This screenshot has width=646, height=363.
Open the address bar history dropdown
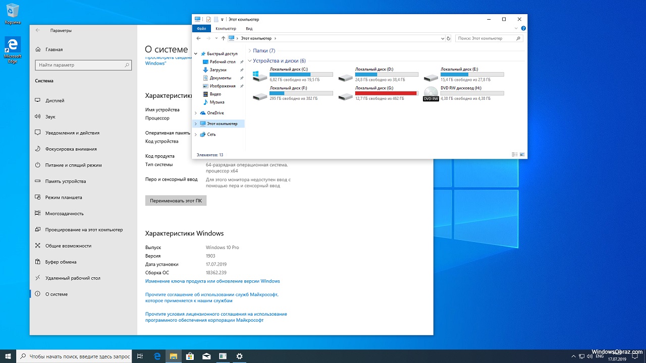tap(442, 38)
